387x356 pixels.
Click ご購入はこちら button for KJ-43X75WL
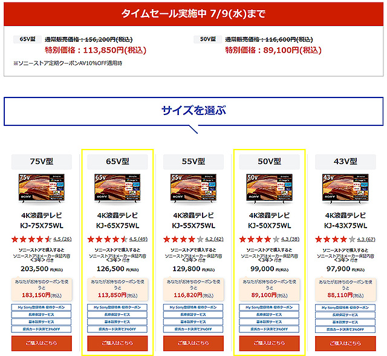(345, 343)
